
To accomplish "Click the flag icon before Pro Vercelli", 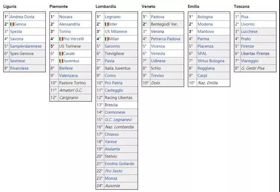I will tap(61, 39).
